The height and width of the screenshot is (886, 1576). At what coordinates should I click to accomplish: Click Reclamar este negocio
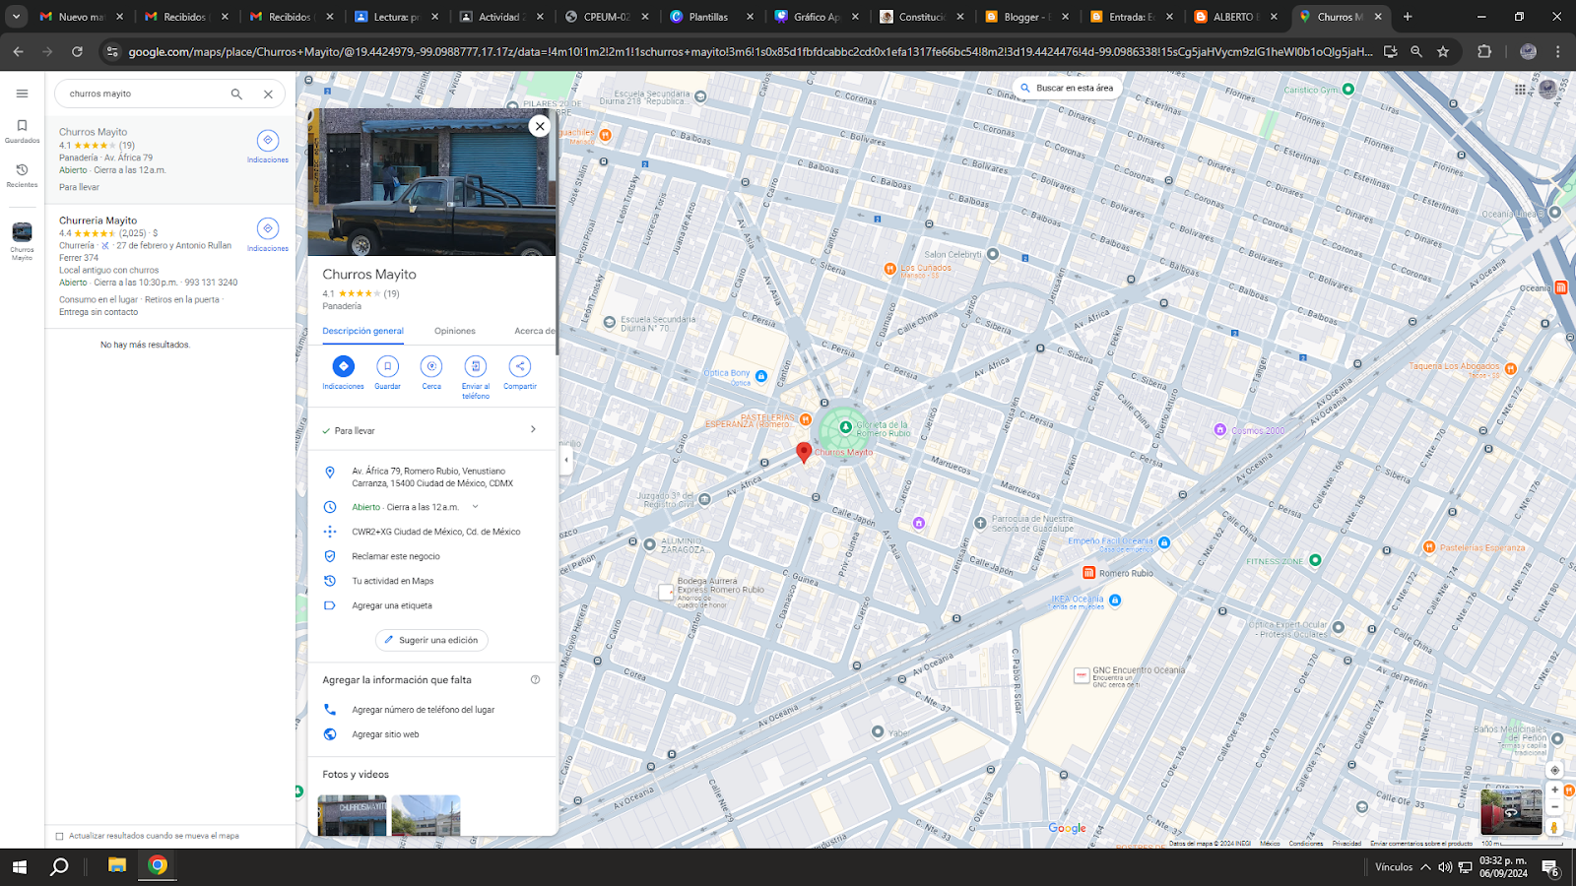tap(432, 556)
